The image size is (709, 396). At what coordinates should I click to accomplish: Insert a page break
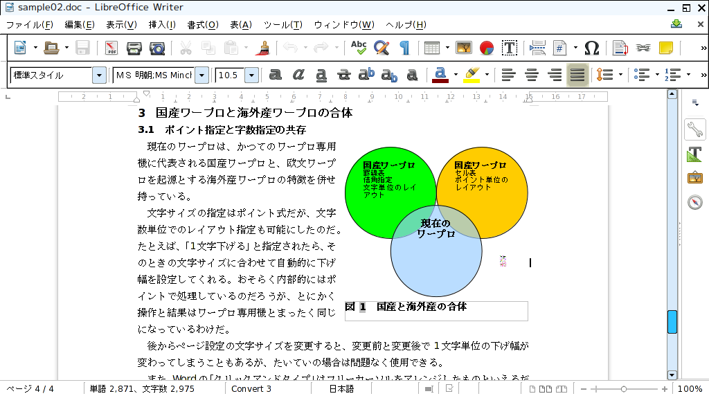tap(537, 48)
